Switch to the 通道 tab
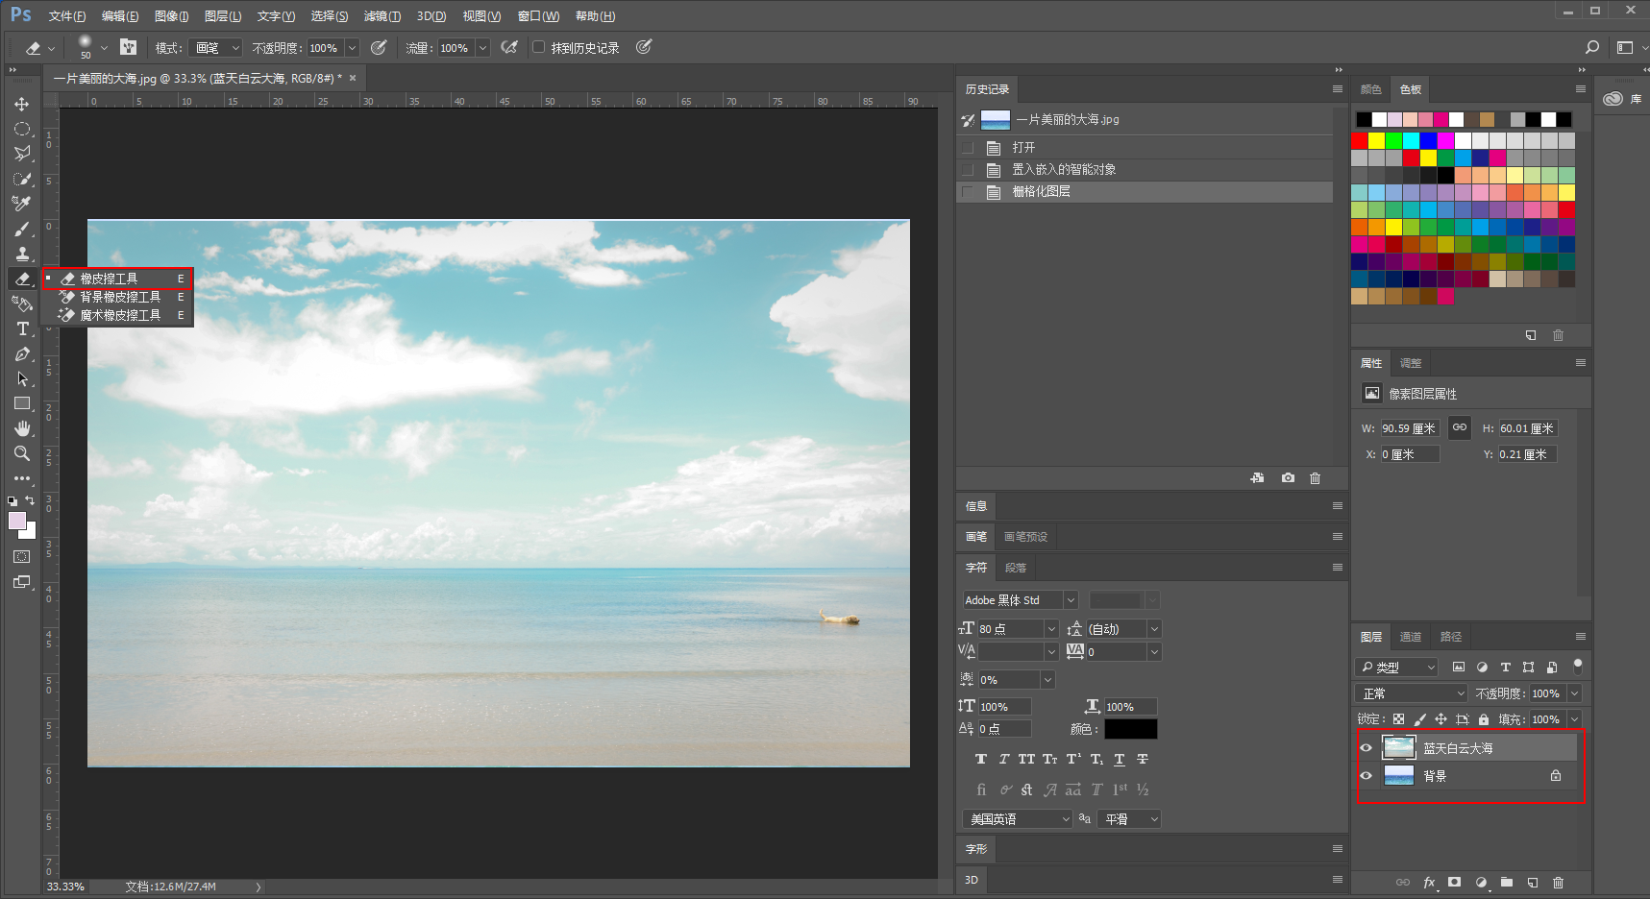 tap(1410, 637)
